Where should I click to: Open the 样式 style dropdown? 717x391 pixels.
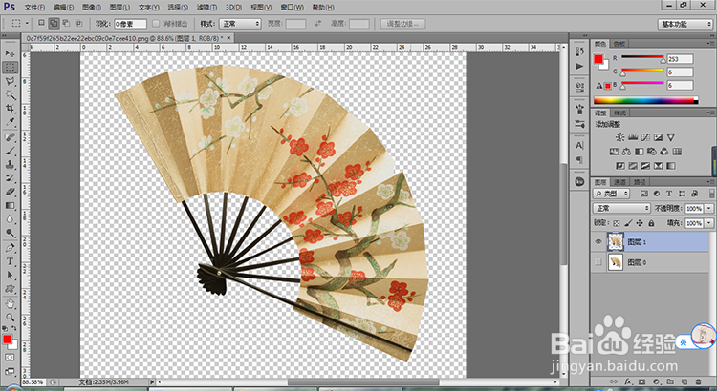pyautogui.click(x=240, y=24)
